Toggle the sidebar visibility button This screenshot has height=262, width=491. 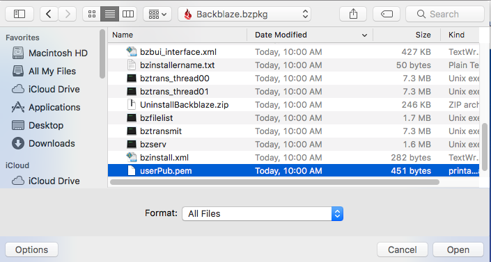[x=20, y=14]
